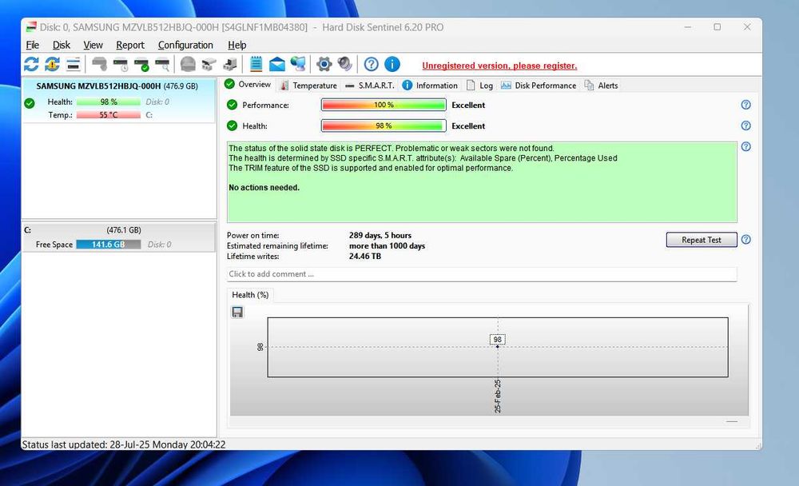Screen dimensions: 799x486
Task: Switch to the Temperature tab
Action: 308,86
